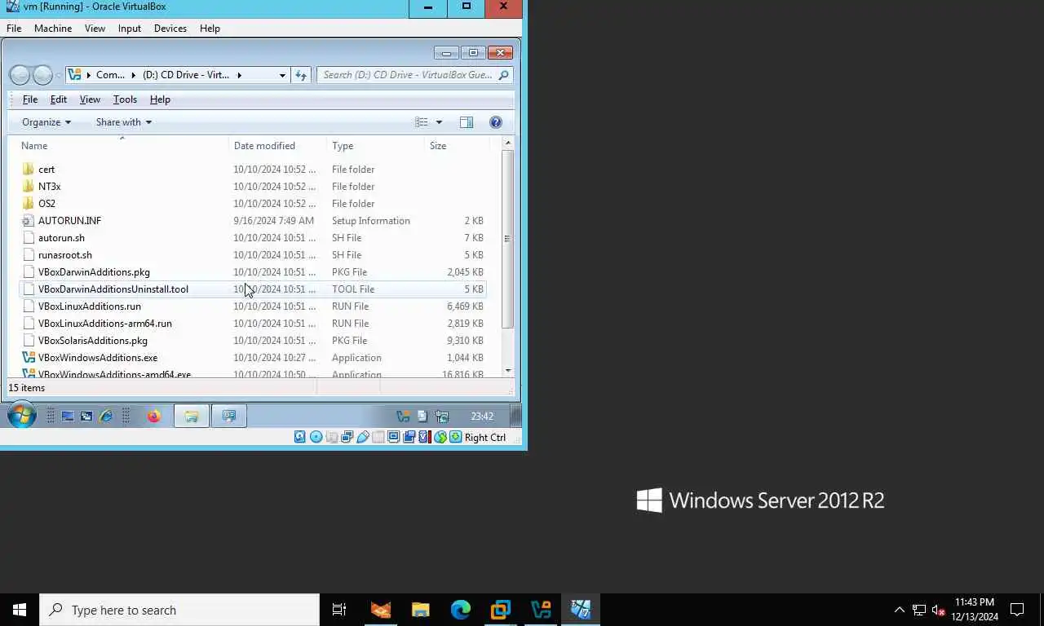Open VirtualBox File menu
The height and width of the screenshot is (626, 1044).
click(x=14, y=29)
